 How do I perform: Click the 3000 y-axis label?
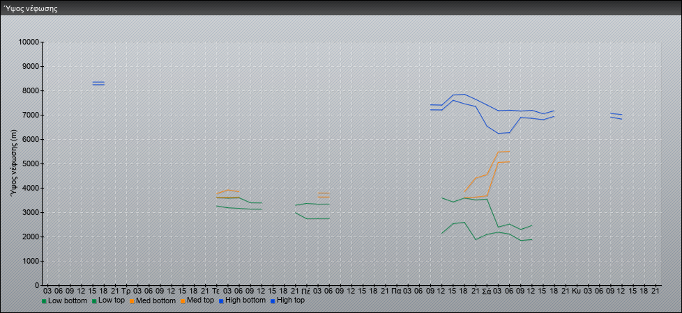(30, 212)
